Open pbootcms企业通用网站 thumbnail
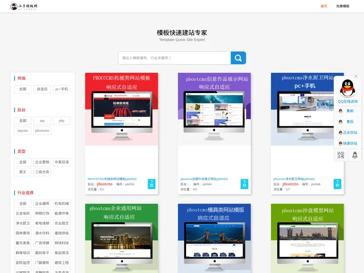This screenshot has width=364, height=273. [122, 239]
